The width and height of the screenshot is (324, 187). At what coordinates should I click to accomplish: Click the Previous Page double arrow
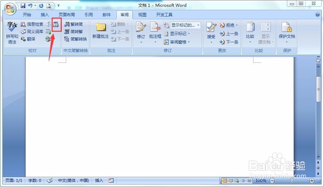[x=318, y=163]
